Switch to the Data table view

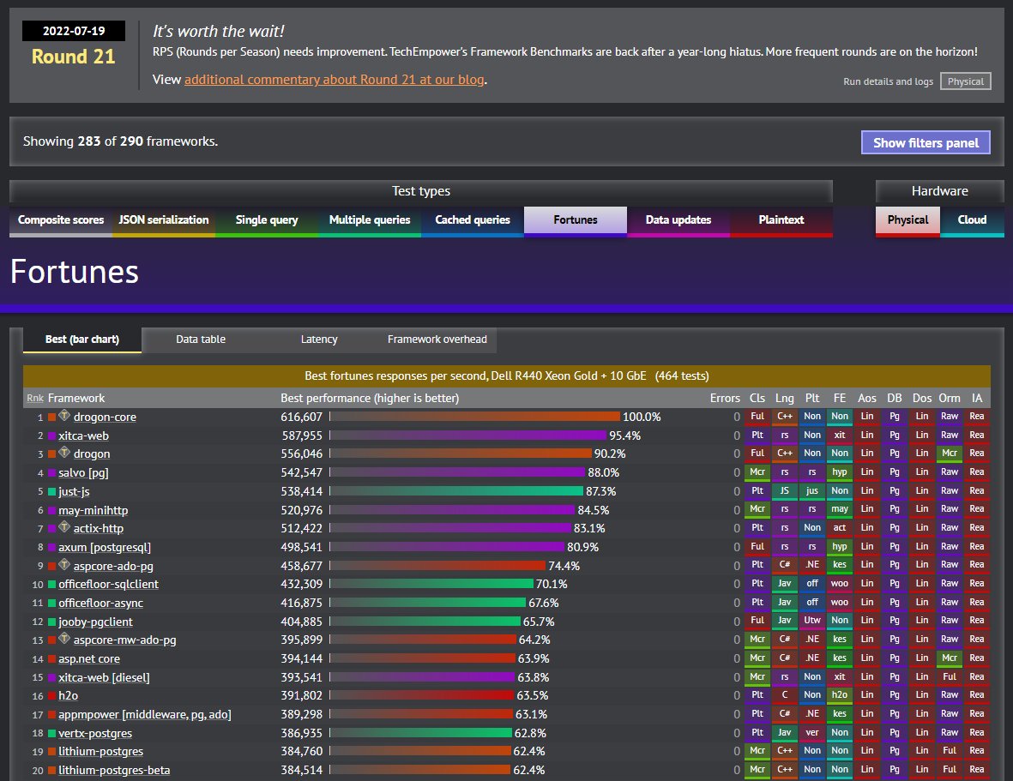[x=200, y=339]
